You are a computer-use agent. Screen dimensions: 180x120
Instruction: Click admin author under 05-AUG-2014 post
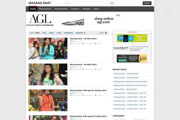(72, 41)
